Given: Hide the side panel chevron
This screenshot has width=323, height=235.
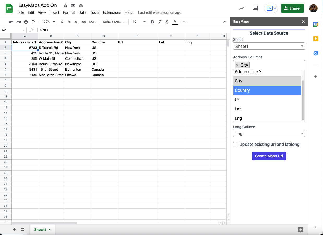Looking at the screenshot, I should click(x=315, y=227).
